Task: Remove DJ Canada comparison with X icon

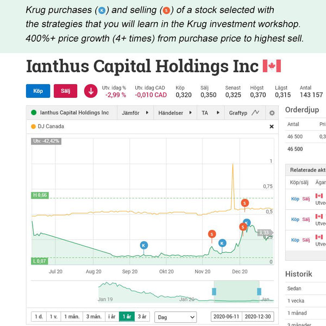Action: (272, 127)
